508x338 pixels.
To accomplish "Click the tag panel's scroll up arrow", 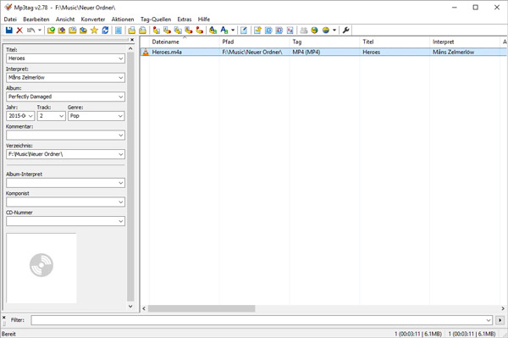I will (x=130, y=48).
